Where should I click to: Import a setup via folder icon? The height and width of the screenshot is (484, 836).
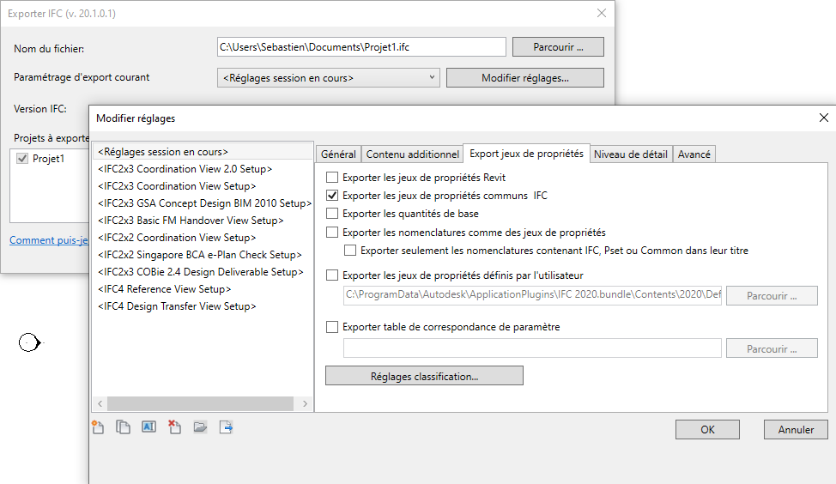pos(200,427)
